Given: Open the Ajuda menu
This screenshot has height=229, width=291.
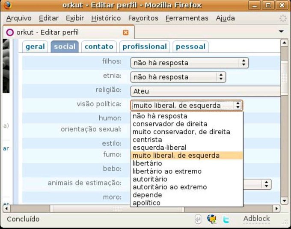Looking at the screenshot, I should [225, 18].
